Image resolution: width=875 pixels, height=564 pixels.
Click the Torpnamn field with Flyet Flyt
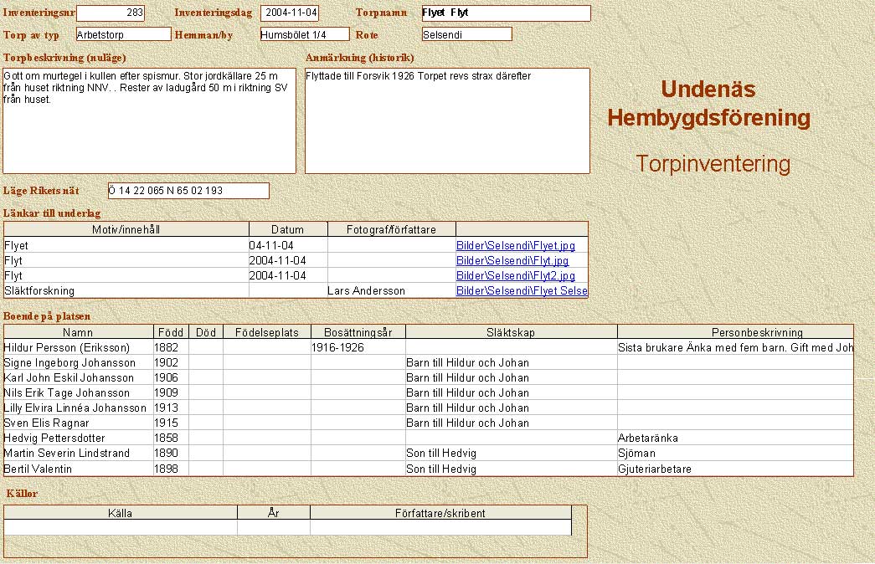coord(506,13)
